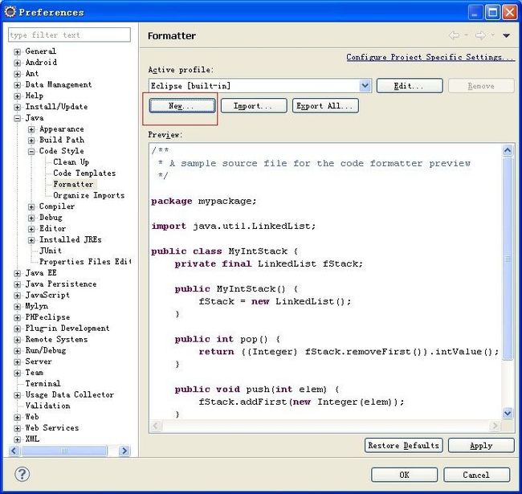Click preview scrollbar down arrow
This screenshot has width=522, height=494.
508,413
